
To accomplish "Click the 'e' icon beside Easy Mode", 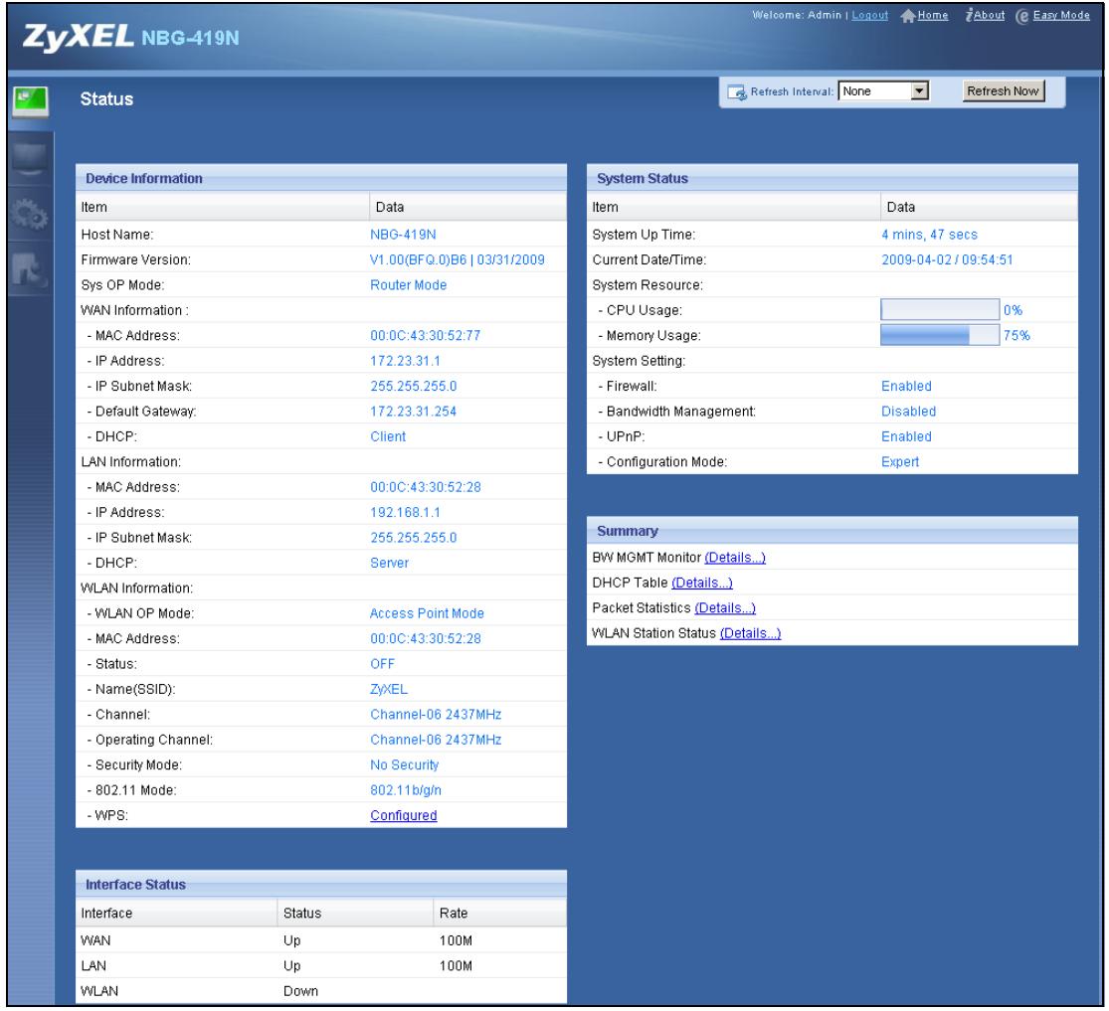I will 1022,16.
